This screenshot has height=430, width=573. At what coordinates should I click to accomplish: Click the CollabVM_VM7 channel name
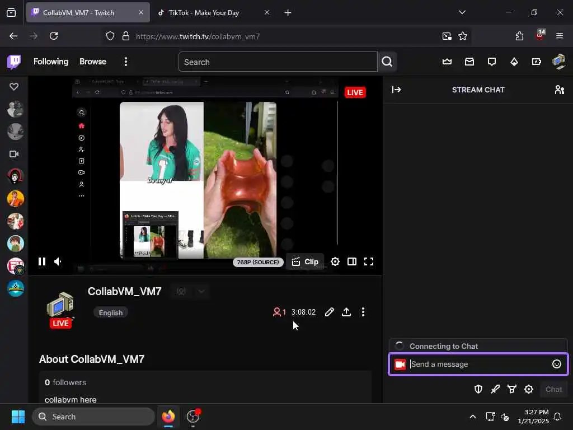click(x=125, y=291)
